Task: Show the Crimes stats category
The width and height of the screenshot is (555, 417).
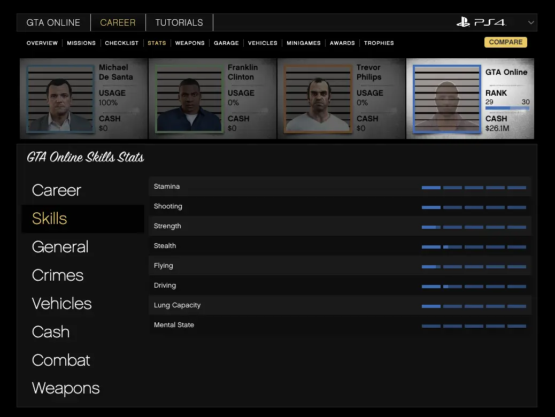Action: [x=58, y=275]
